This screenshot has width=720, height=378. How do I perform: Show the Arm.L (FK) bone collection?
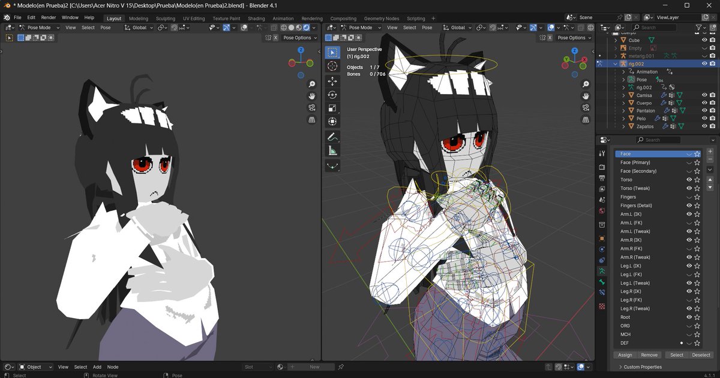(689, 223)
